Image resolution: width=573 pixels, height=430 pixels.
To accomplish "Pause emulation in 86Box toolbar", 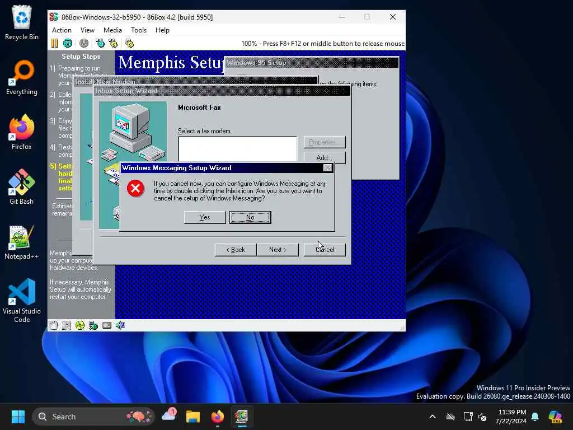I will (x=54, y=43).
